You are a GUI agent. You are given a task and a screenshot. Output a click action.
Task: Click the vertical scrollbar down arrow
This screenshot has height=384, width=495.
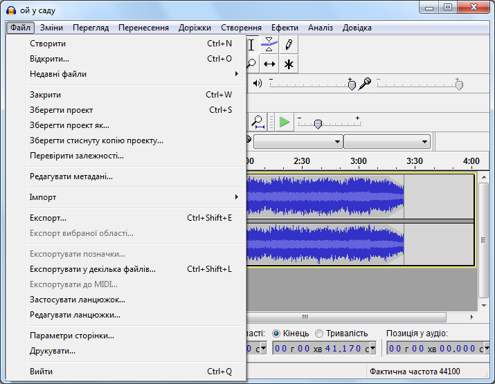[484, 305]
